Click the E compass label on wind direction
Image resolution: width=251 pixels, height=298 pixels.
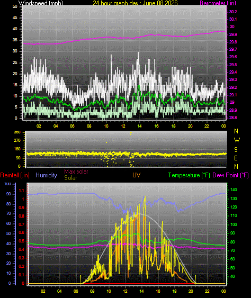(236, 158)
